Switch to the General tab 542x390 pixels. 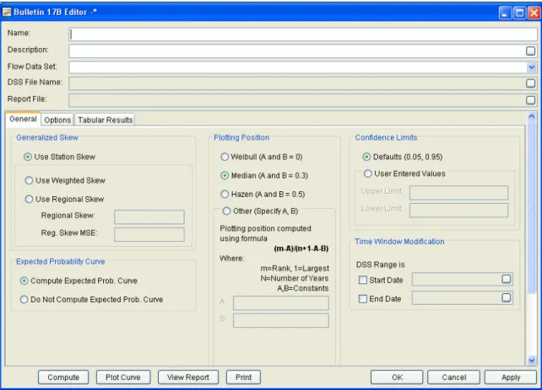[x=23, y=120]
